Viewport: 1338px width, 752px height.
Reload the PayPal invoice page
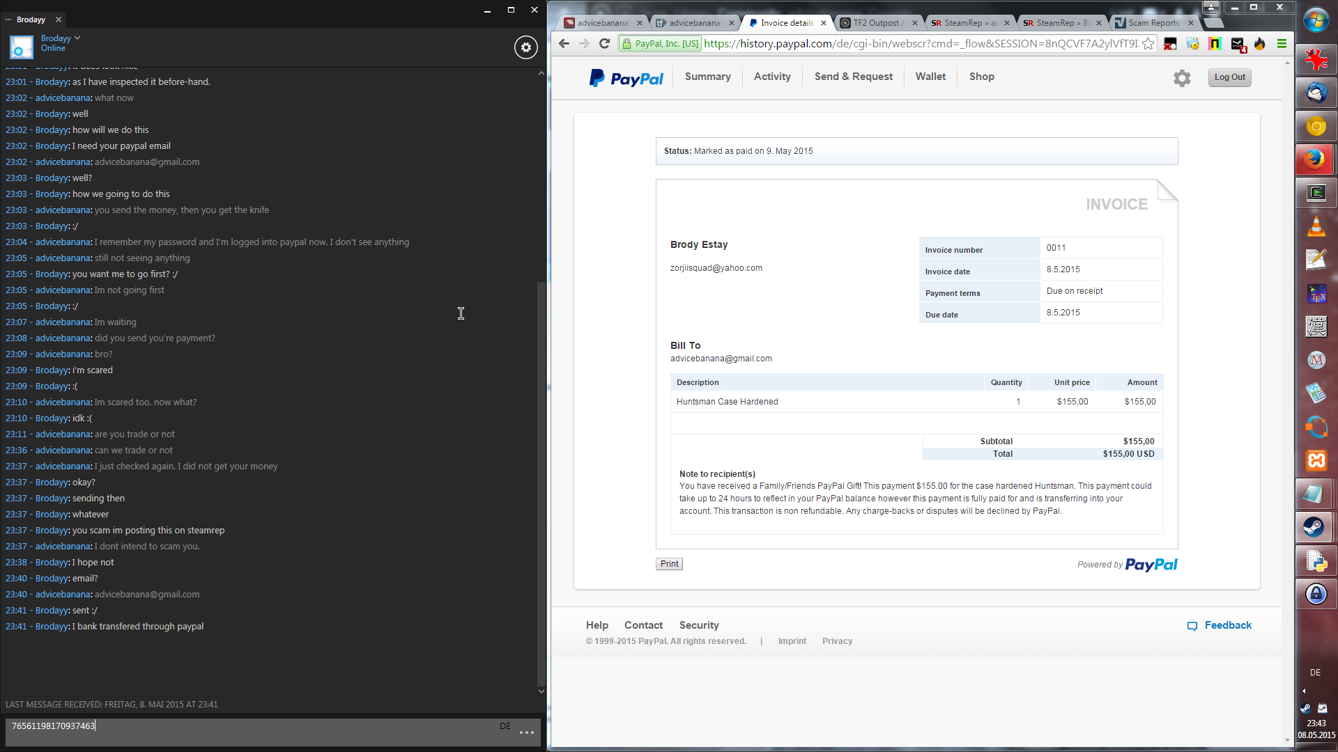pos(604,44)
